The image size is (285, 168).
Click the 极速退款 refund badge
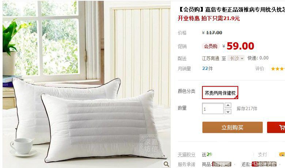264,164
